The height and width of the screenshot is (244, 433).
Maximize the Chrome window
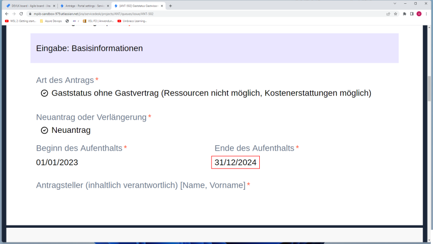416,4
